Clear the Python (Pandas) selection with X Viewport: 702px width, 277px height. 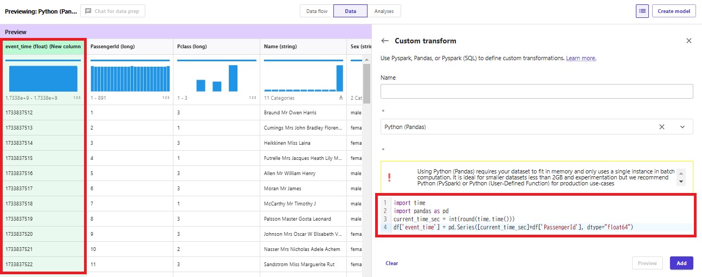pos(662,127)
